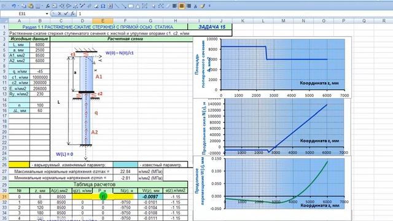Select the cell with value 6000 for L
Image resolution: width=393 pixels, height=221 pixels.
tap(39, 45)
